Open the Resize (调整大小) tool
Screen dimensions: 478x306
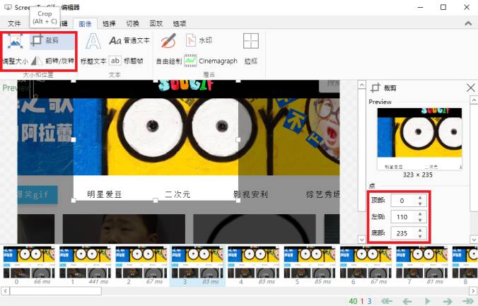click(15, 49)
